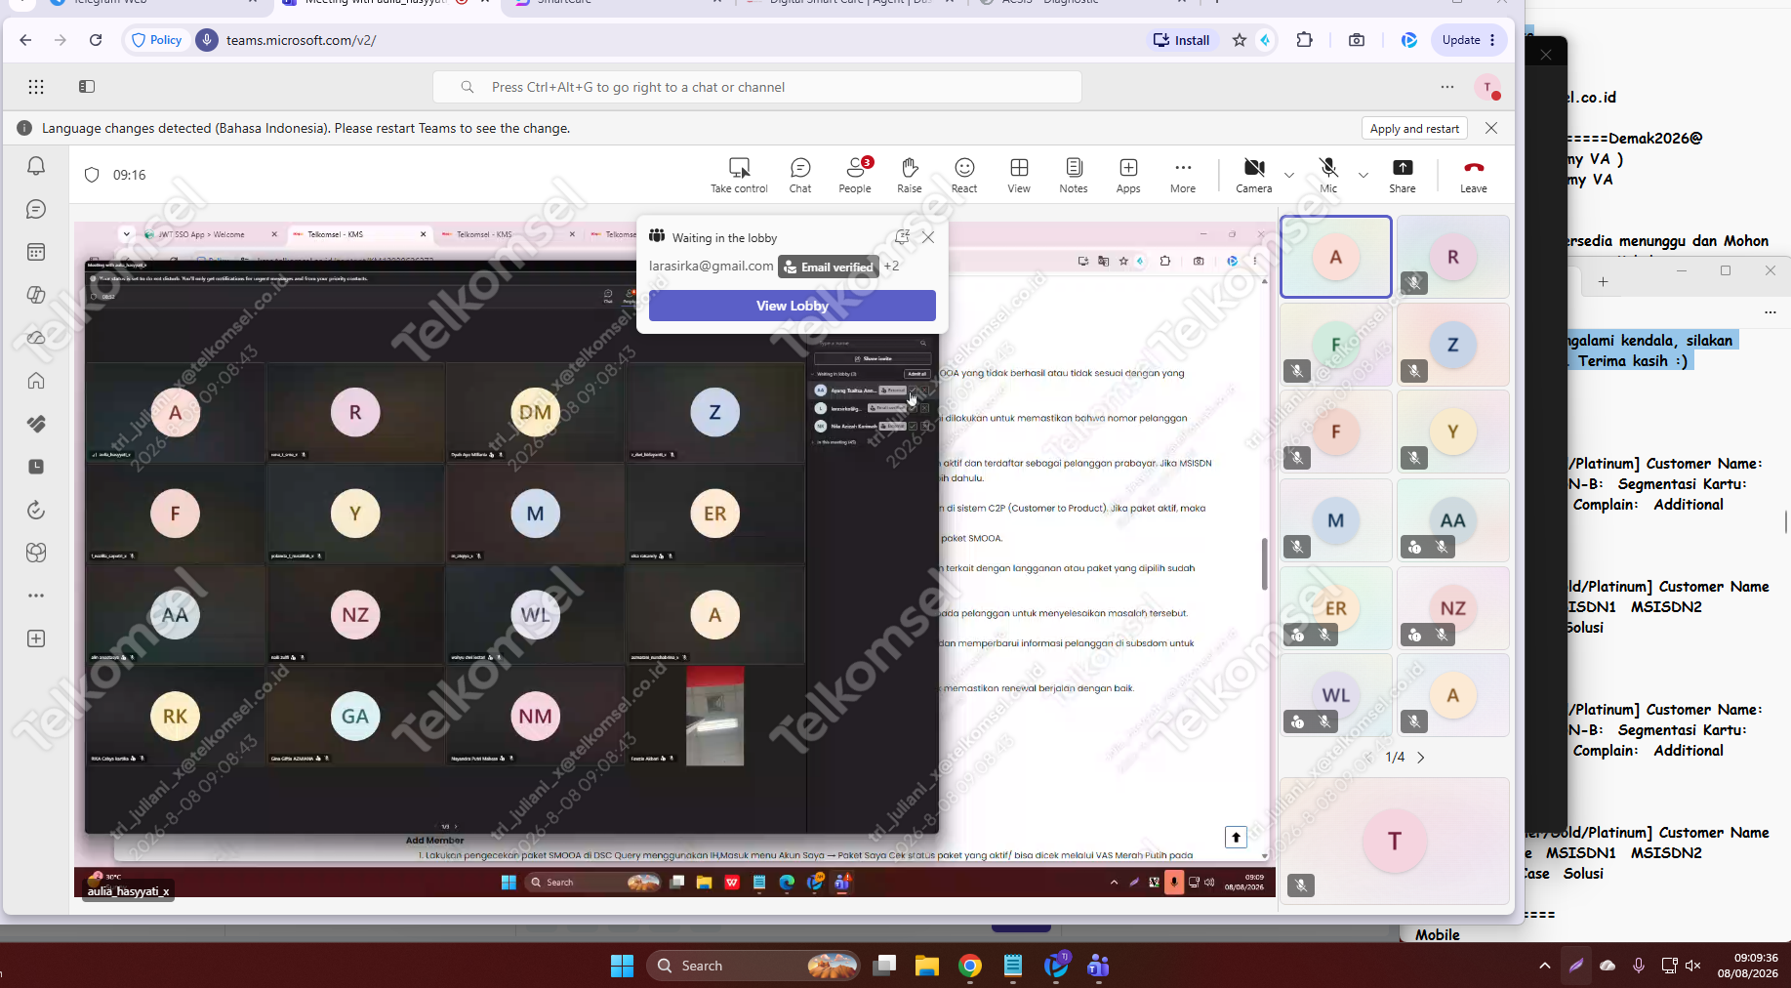
Task: Bookmark this page with the star icon
Action: coord(1240,40)
